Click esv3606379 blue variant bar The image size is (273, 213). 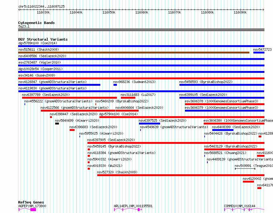click(225, 111)
